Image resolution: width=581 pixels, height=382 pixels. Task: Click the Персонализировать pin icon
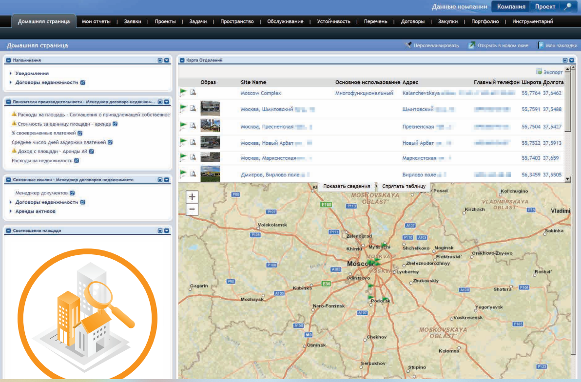click(408, 45)
